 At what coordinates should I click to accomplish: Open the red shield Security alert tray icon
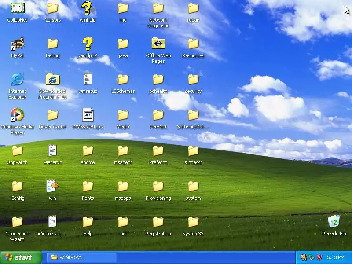point(319,257)
